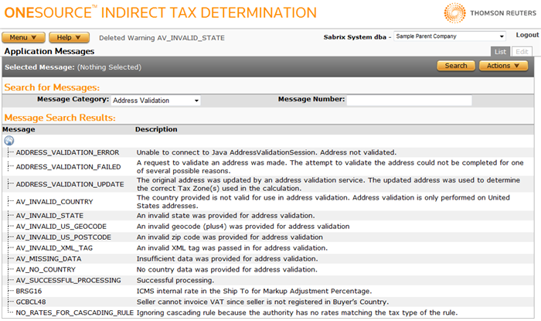The height and width of the screenshot is (321, 541).
Task: Click the Message Number input field
Action: coord(409,101)
